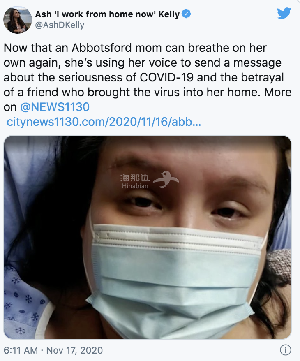
Task: Click the Twitter bird logo
Action: click(x=284, y=13)
